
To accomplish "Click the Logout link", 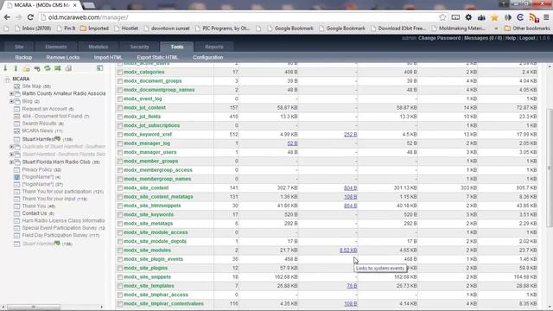I will (x=527, y=38).
